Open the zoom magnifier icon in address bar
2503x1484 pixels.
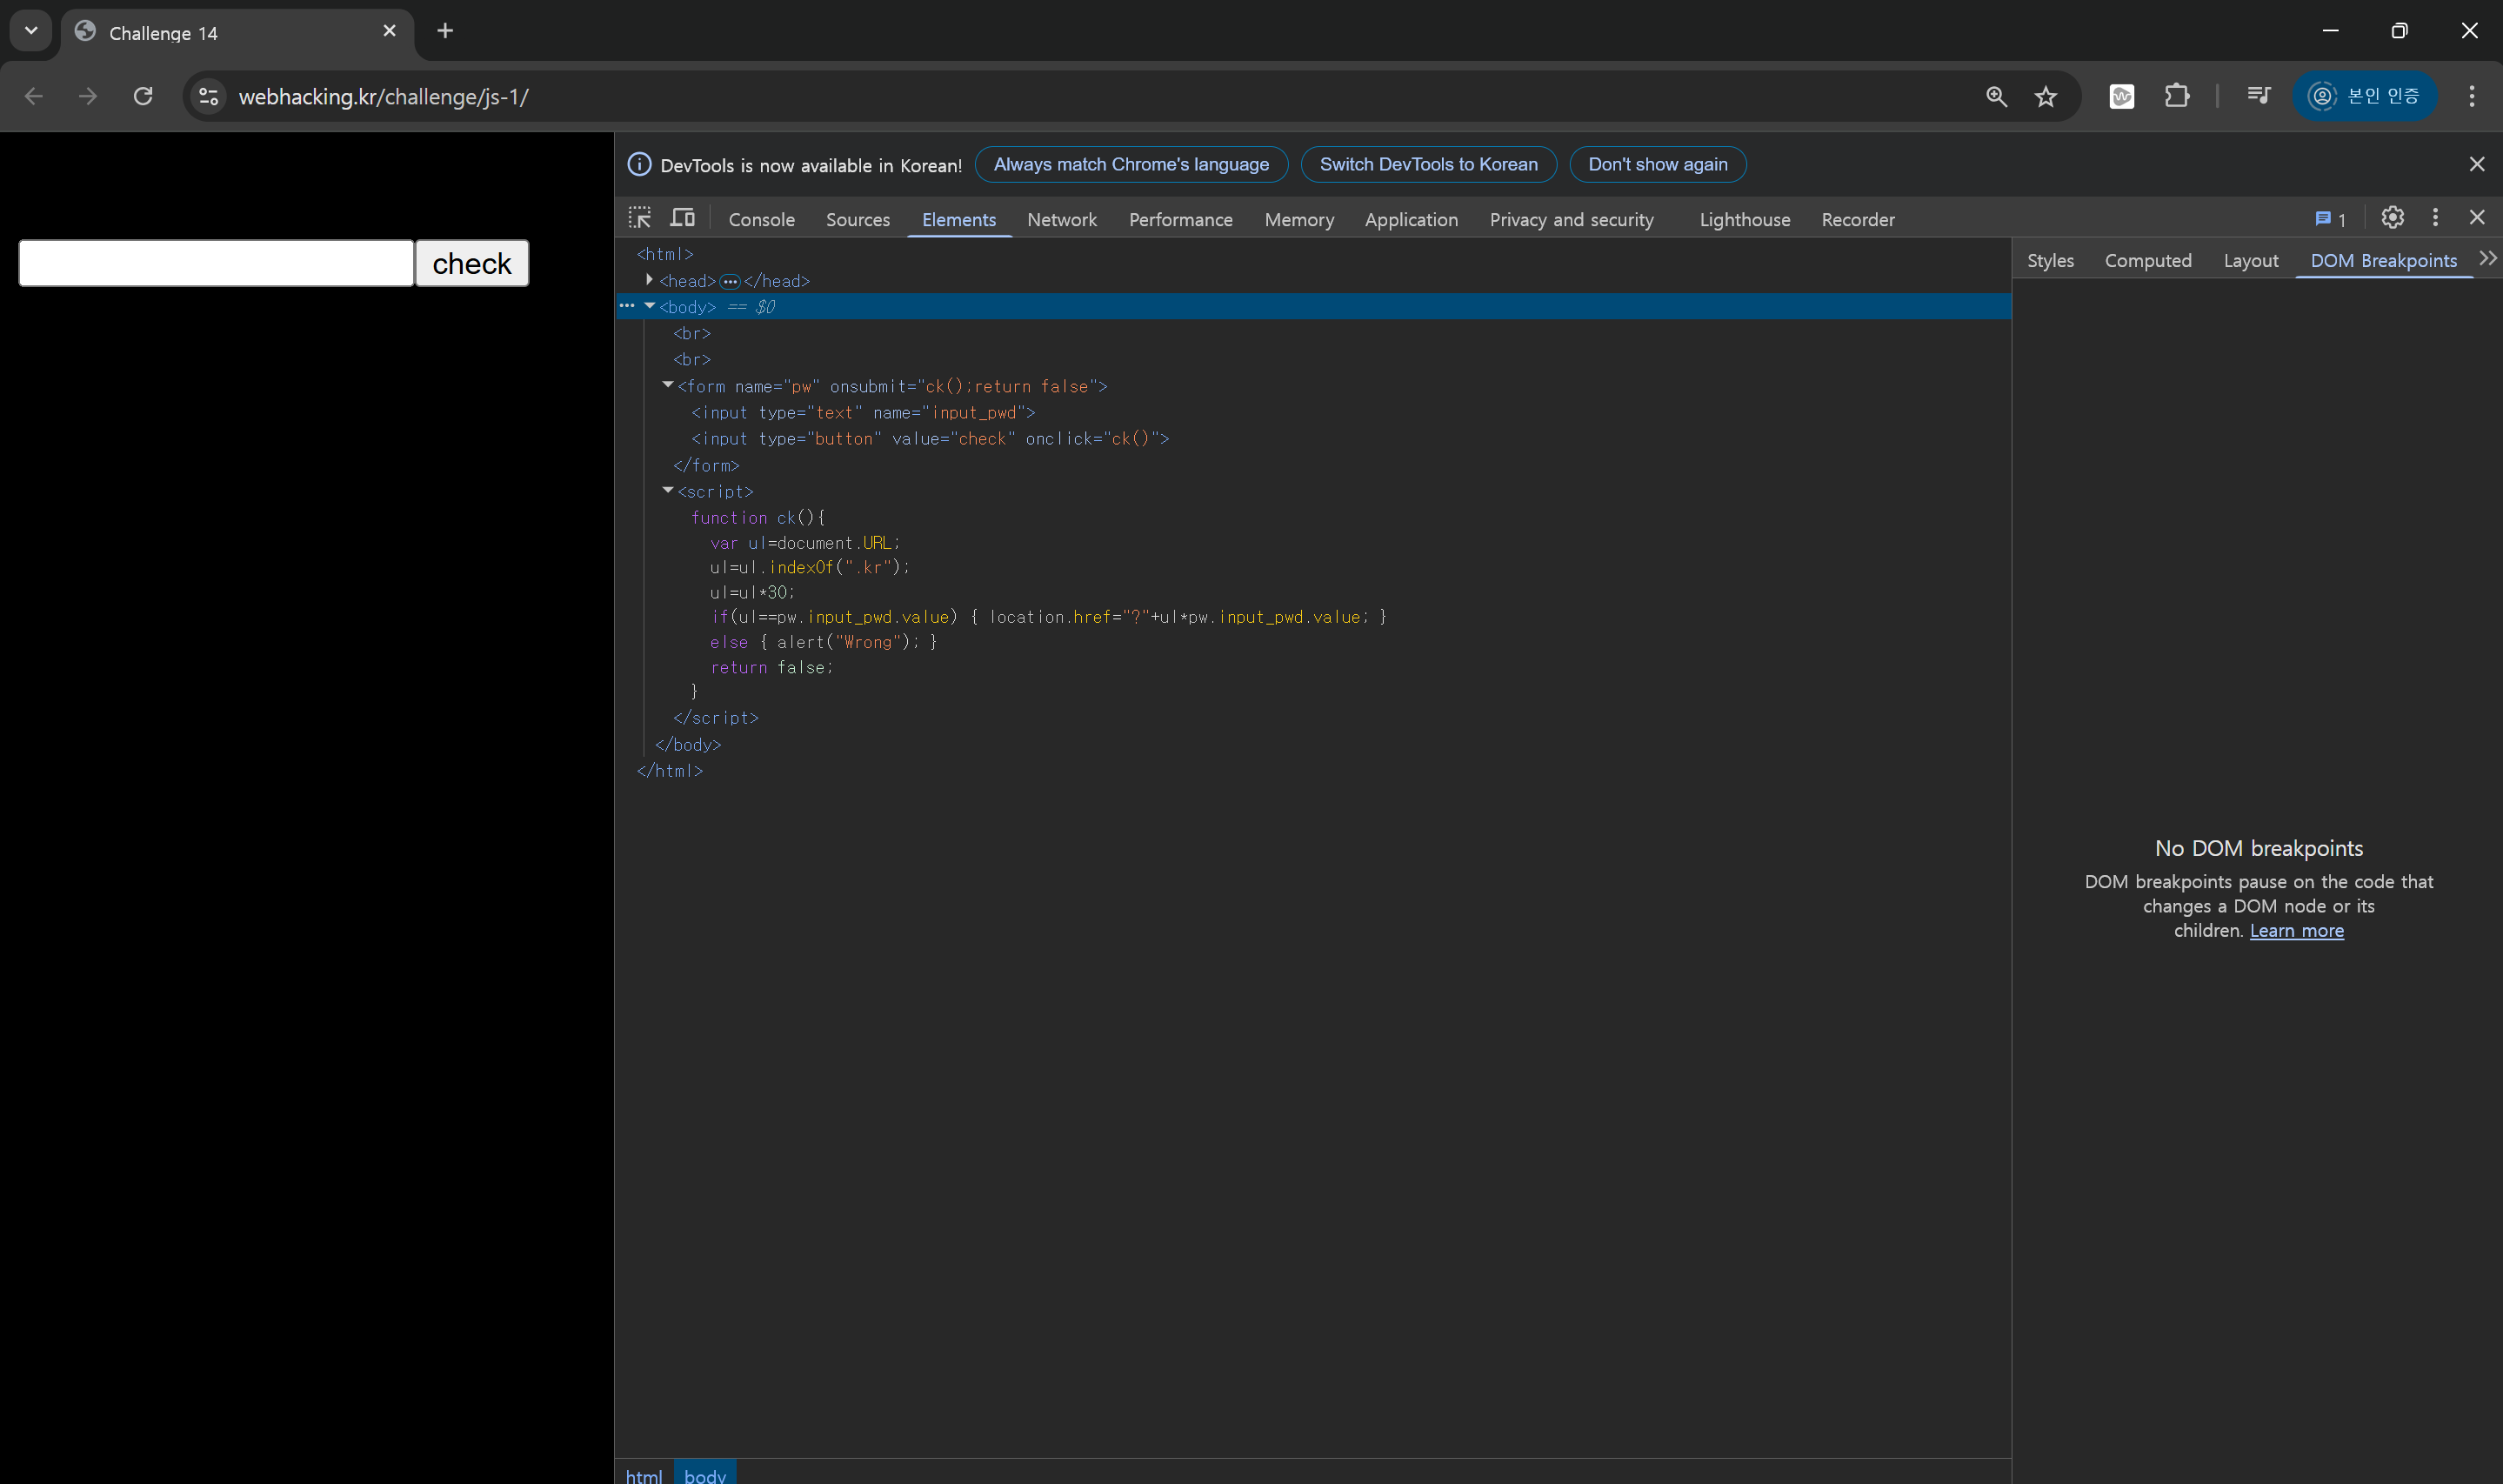tap(1996, 96)
